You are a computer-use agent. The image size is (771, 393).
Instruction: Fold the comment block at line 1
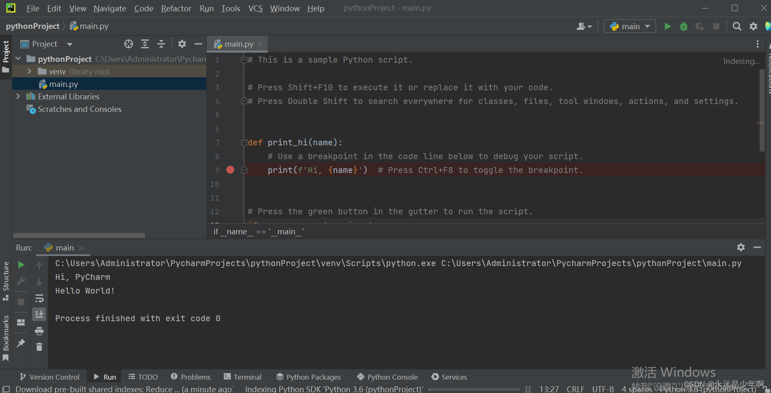[x=244, y=60]
